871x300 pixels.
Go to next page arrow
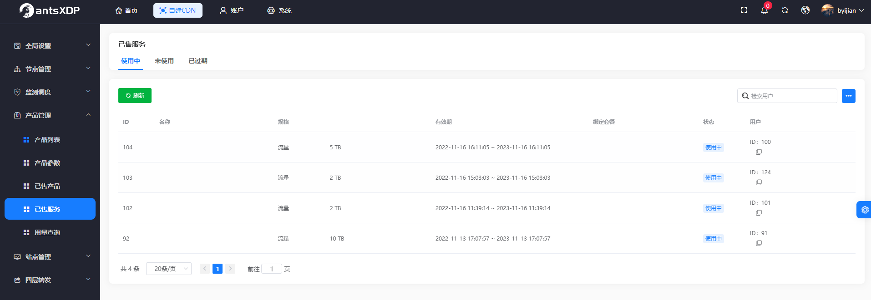pyautogui.click(x=230, y=269)
